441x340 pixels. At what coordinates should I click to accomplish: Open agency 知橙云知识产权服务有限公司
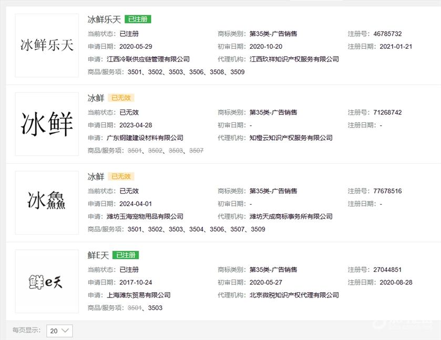(x=291, y=138)
